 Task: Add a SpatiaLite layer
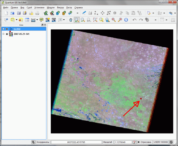[x=64, y=13]
